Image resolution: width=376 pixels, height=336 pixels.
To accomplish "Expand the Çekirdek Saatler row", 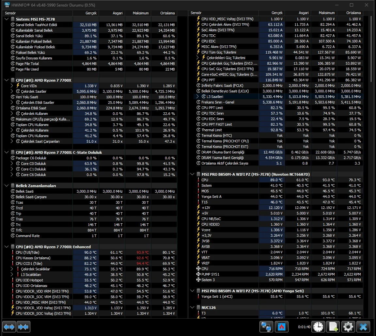I will [x=12, y=91].
